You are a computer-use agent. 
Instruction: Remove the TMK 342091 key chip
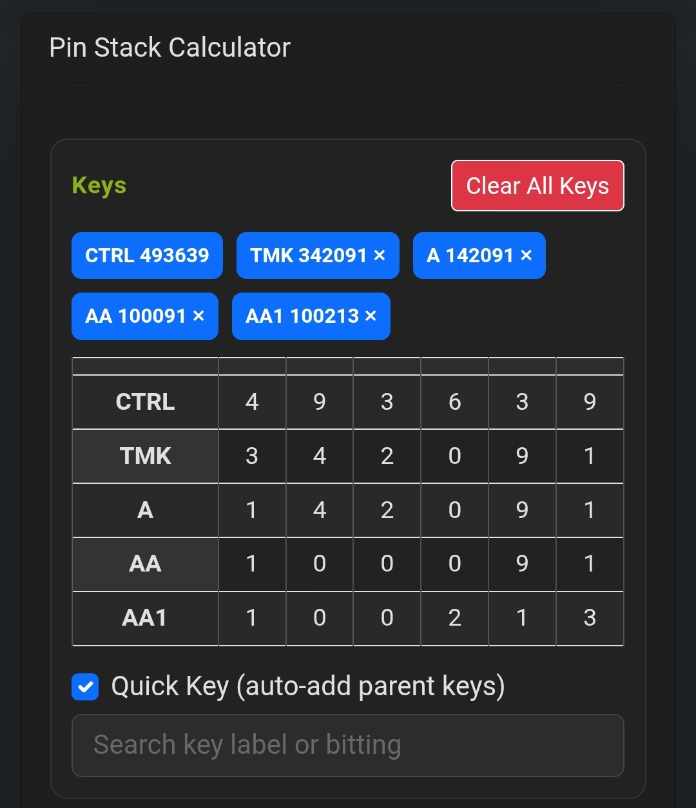click(380, 256)
